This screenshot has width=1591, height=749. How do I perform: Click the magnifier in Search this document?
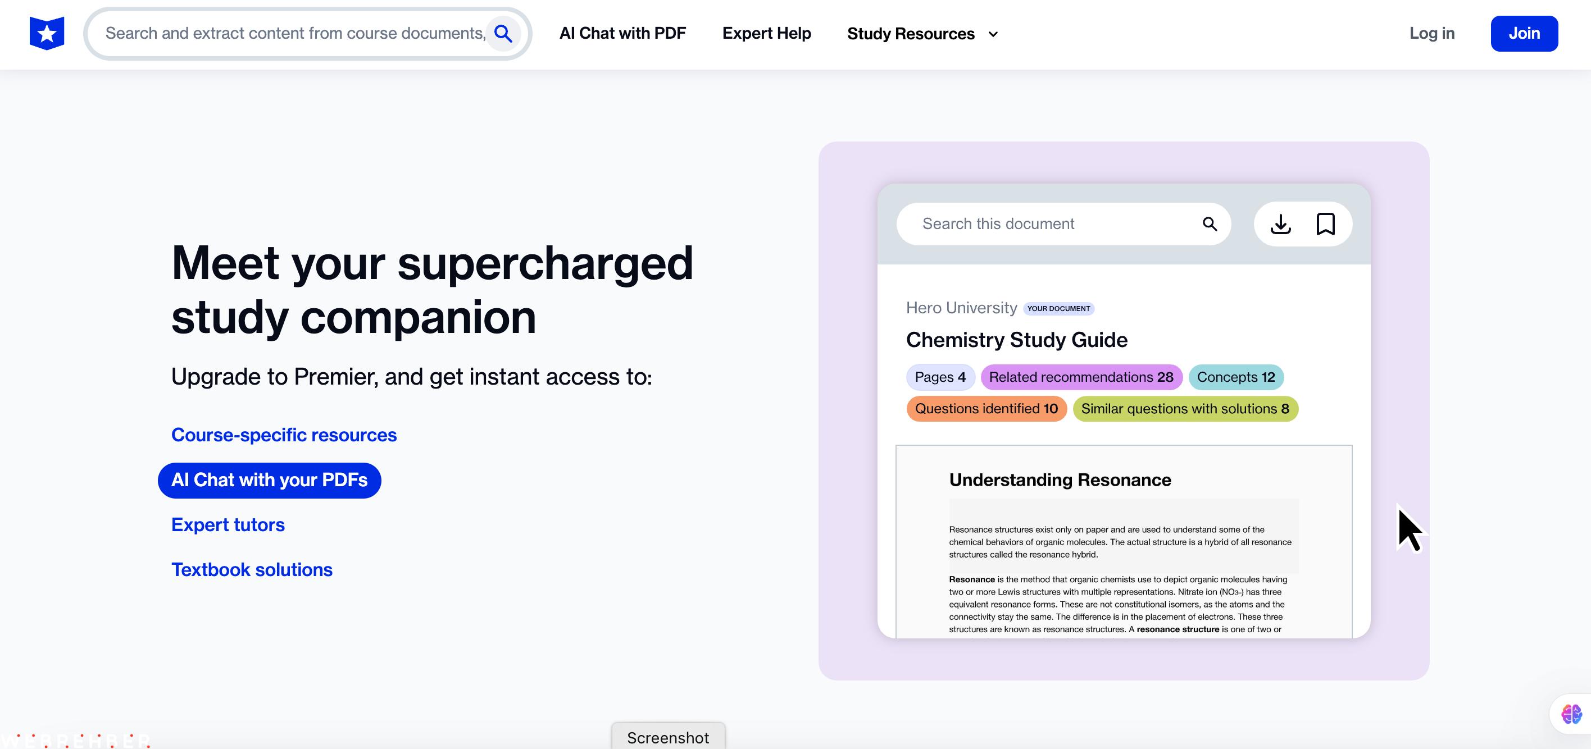(x=1210, y=223)
